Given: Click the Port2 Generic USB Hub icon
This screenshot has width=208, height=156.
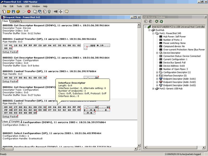Looking at the screenshot, I should (157, 89).
